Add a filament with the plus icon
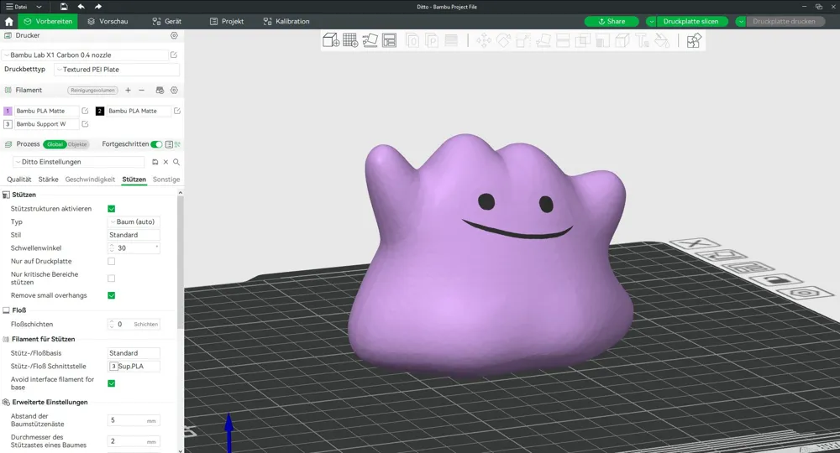Screen dimensions: 840x453 click(x=128, y=91)
